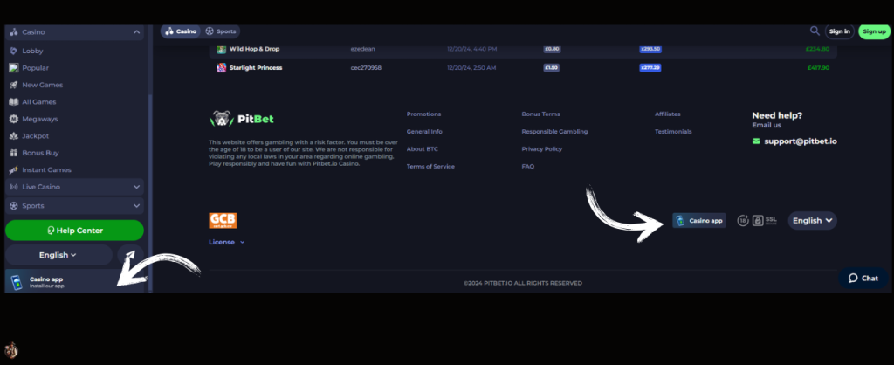Screen dimensions: 894x365
Task: Click the x277.29 multiplier badge
Action: pyautogui.click(x=650, y=68)
